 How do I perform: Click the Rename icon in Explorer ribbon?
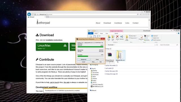click(122, 38)
